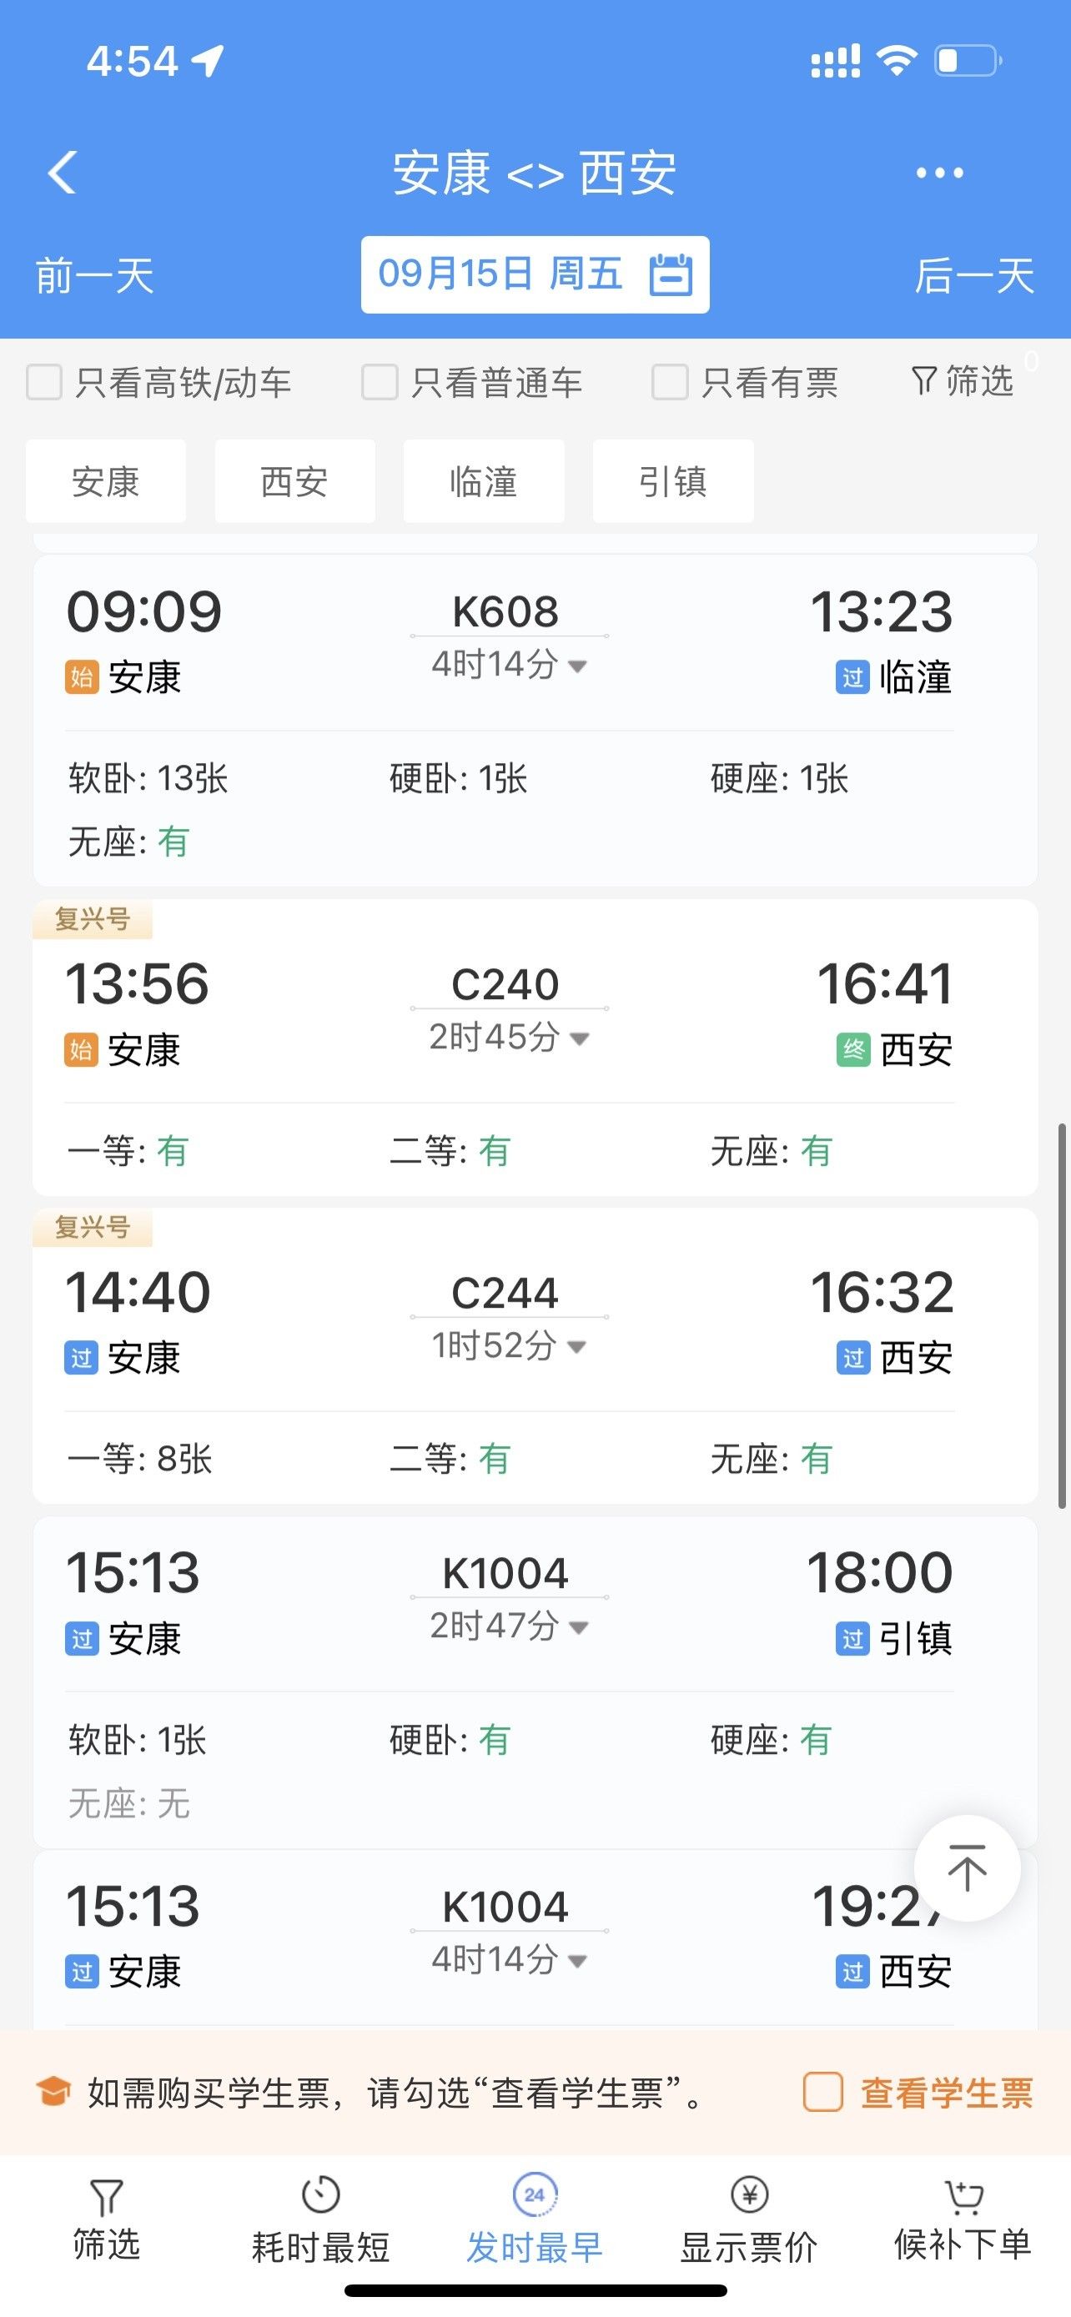Toggle the only available tickets checkbox
This screenshot has width=1071, height=2317.
670,382
